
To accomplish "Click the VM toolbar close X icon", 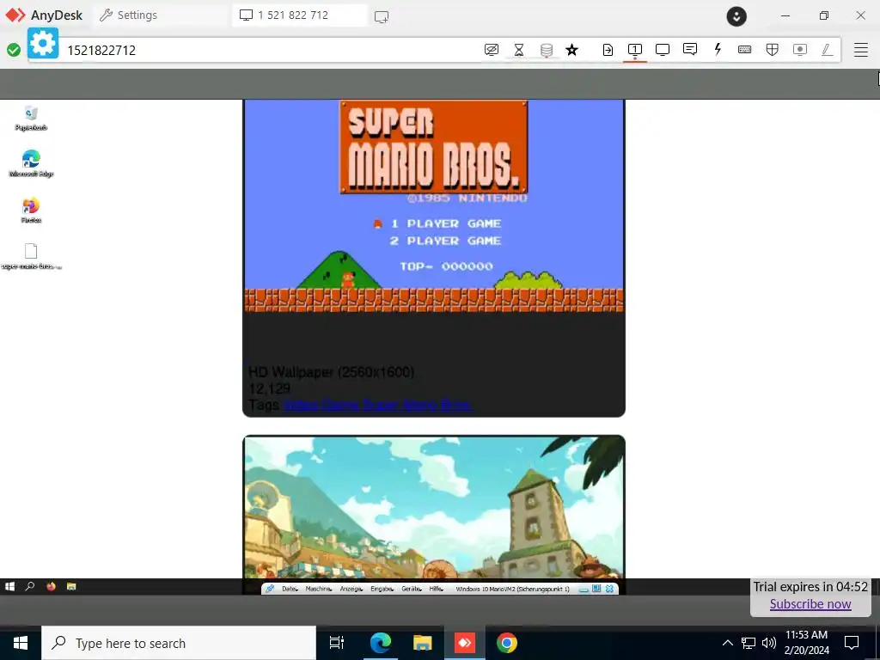I will point(609,589).
